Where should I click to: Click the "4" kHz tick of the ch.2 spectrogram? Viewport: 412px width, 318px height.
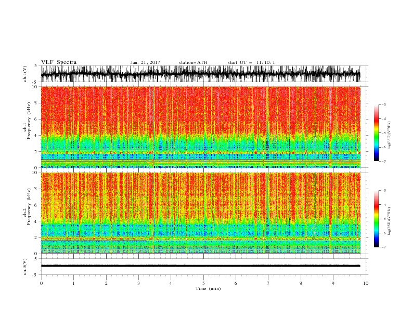click(x=36, y=221)
